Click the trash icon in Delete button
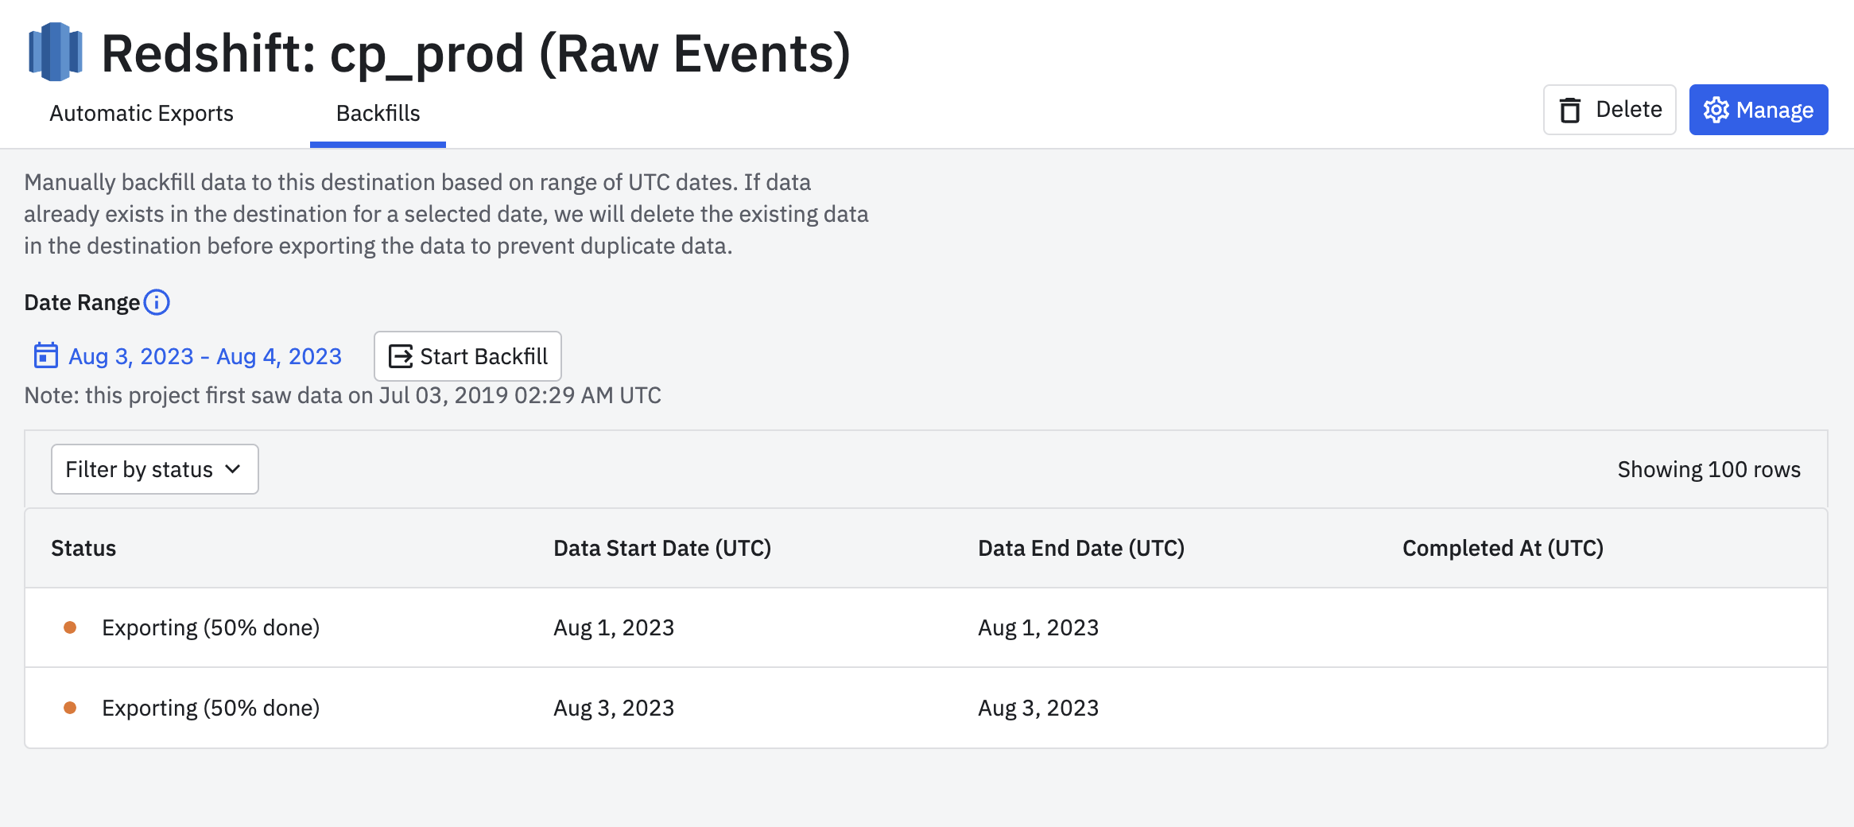The height and width of the screenshot is (827, 1854). coord(1570,110)
